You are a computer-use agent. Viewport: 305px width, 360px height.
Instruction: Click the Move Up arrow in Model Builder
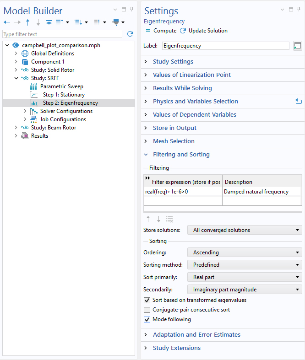coord(28,22)
